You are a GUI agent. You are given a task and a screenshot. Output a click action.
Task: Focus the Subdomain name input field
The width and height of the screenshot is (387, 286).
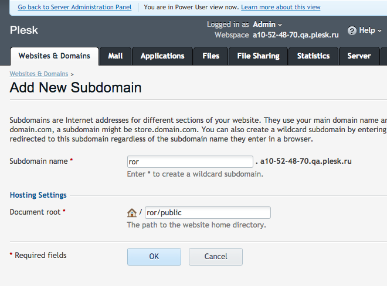pos(190,161)
